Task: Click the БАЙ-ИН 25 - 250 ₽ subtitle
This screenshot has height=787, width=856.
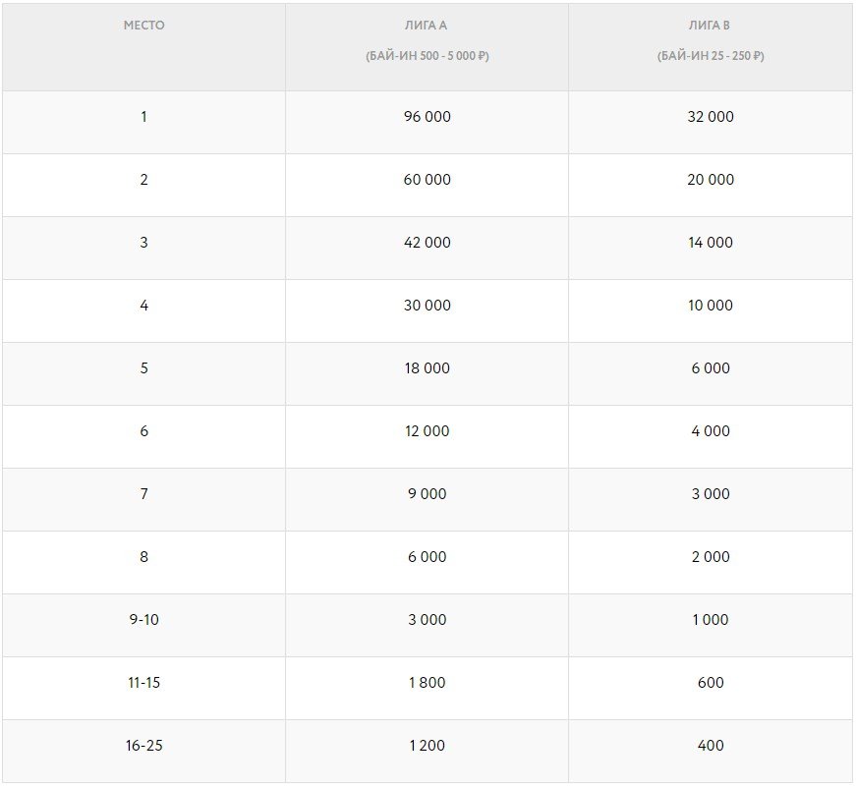Action: tap(710, 56)
